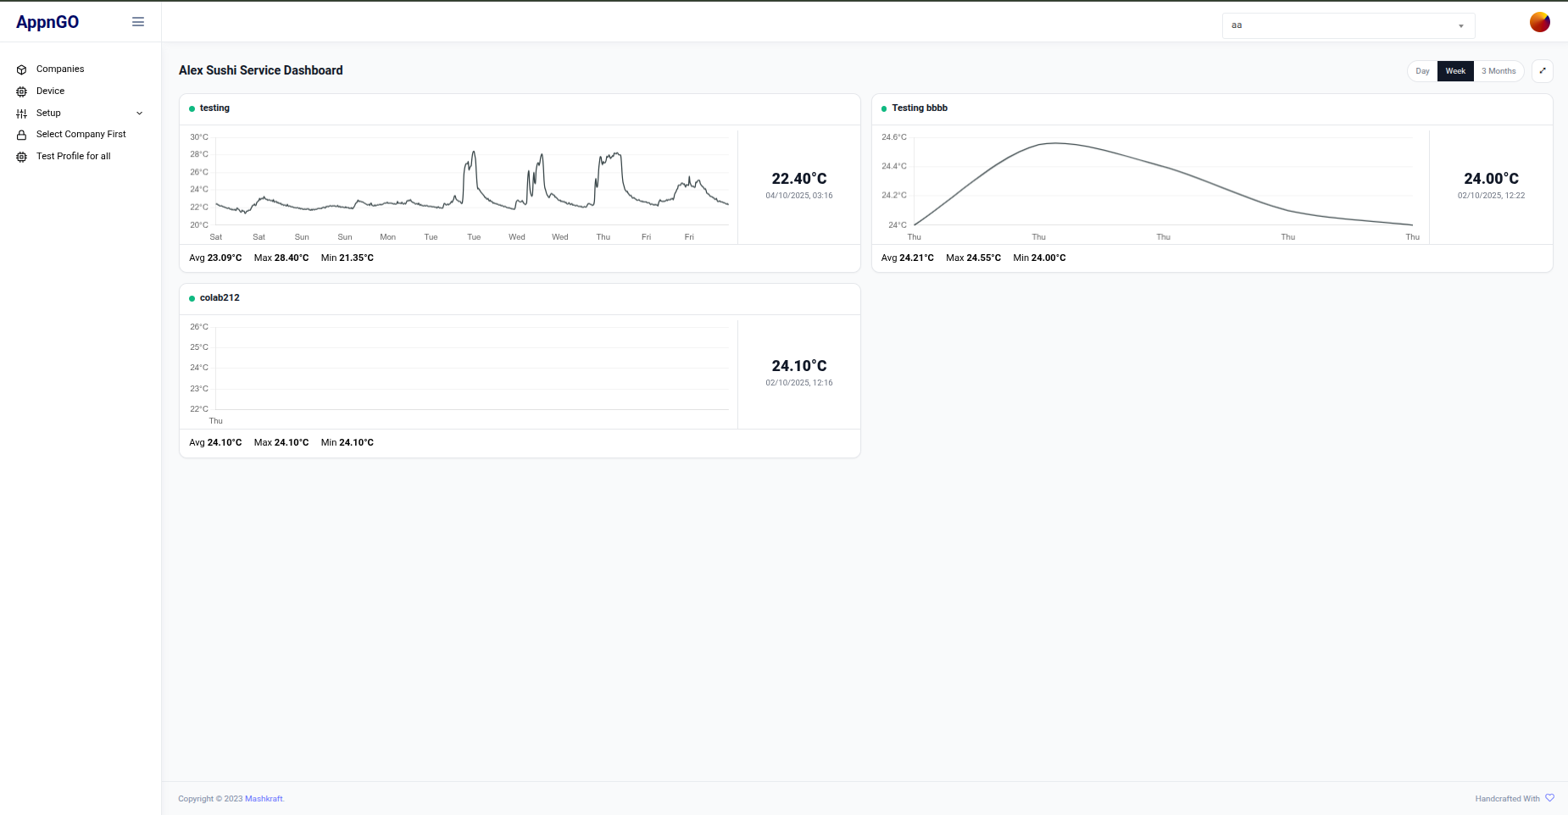Select the 3 Months time range
This screenshot has height=815, width=1568.
(x=1498, y=71)
